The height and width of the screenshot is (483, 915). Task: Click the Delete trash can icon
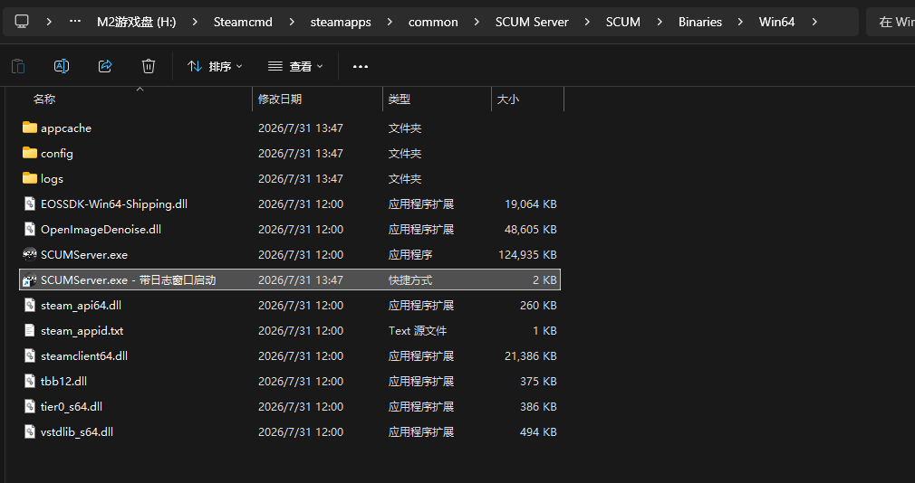(x=149, y=66)
